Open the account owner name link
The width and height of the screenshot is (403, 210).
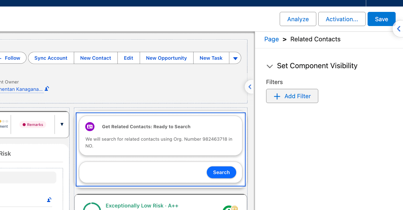[22, 89]
